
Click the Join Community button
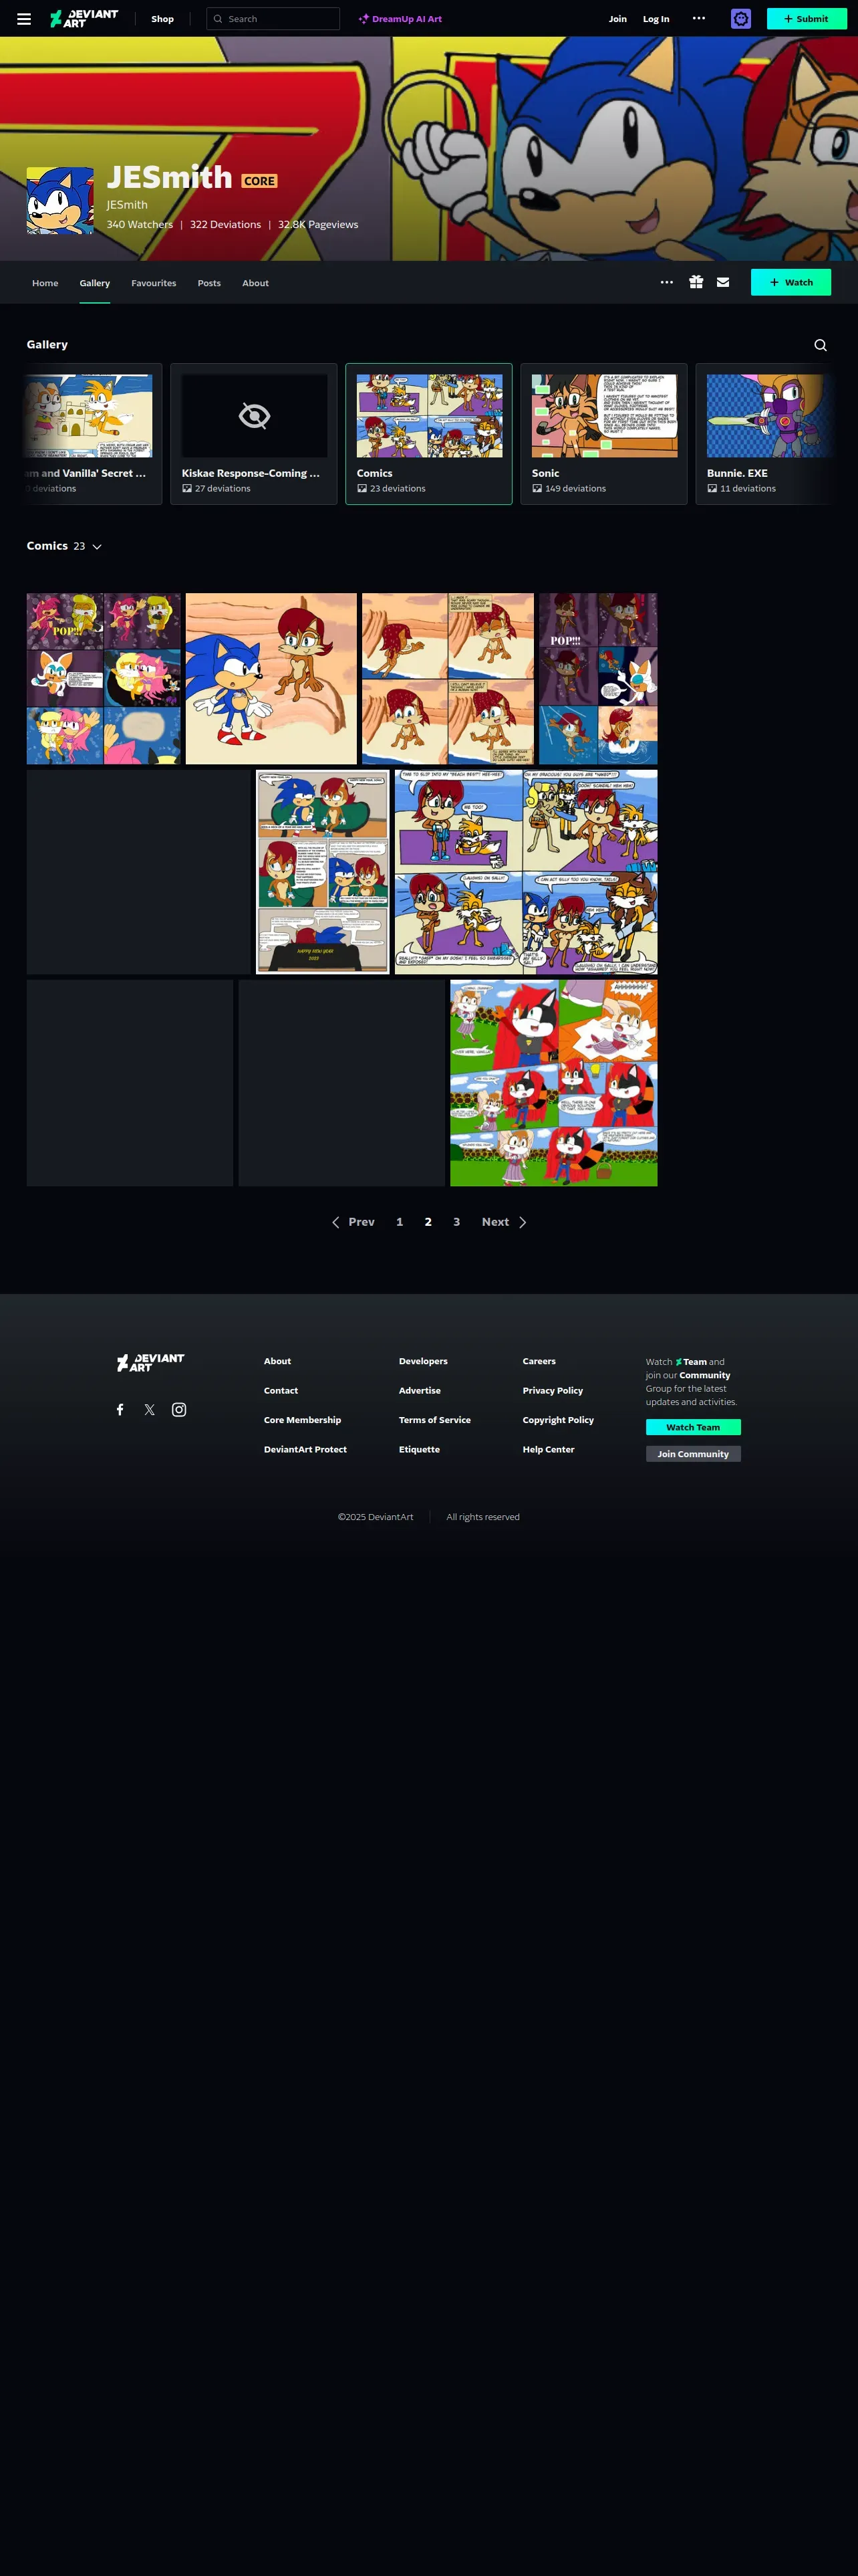(693, 1454)
